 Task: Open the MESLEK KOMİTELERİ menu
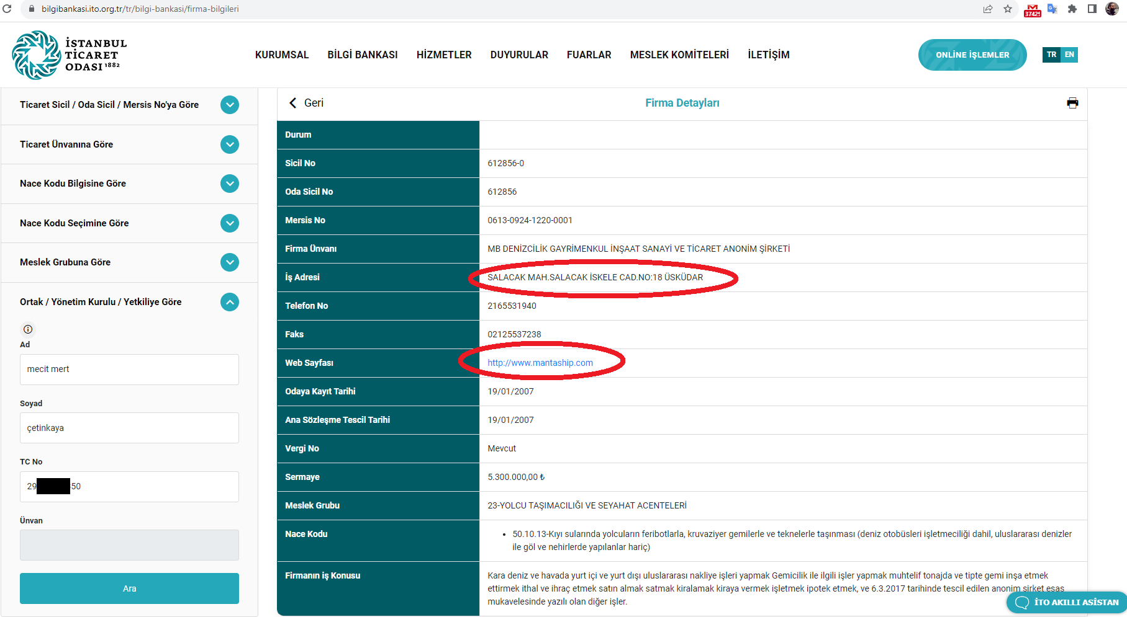tap(679, 55)
